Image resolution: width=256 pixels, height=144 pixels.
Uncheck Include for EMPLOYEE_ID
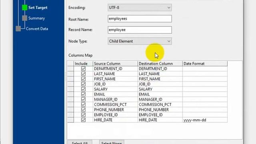[83, 115]
